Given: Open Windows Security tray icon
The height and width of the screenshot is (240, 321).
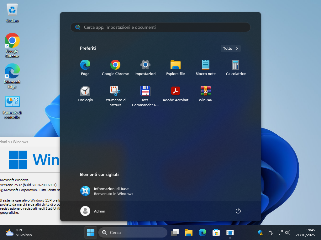Looking at the screenshot, I should tap(260, 232).
